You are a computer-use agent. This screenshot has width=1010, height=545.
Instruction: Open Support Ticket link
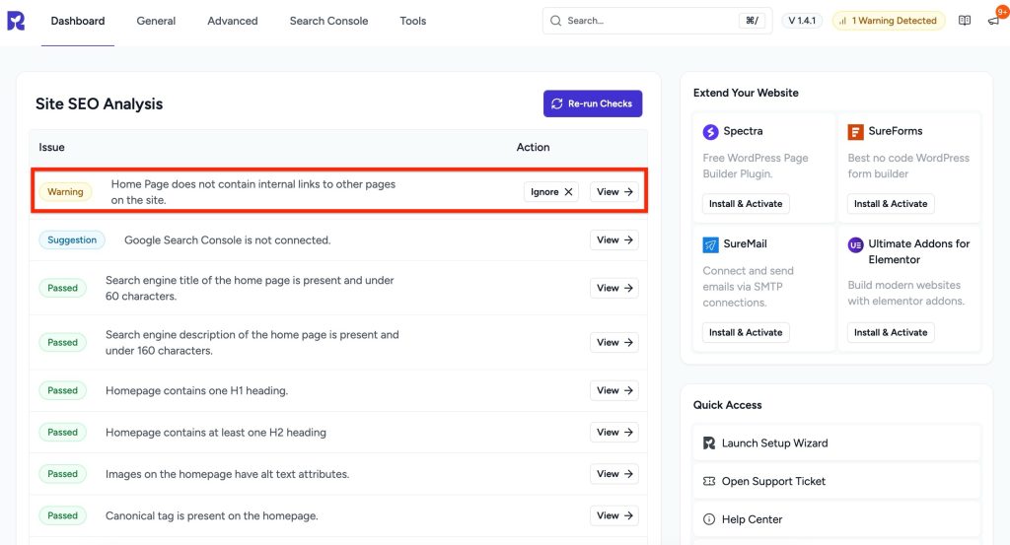773,481
